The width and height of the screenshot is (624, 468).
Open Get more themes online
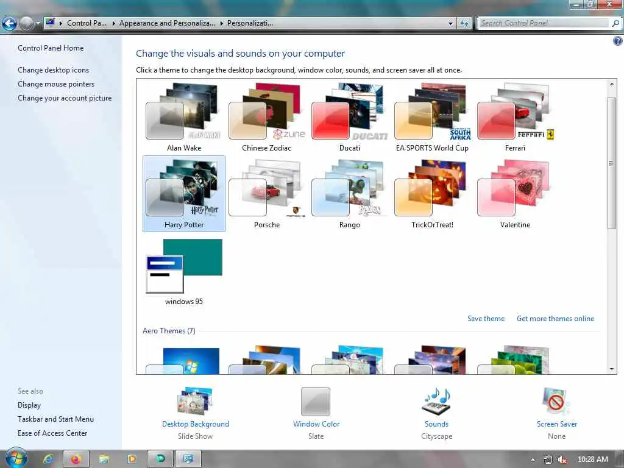point(555,319)
